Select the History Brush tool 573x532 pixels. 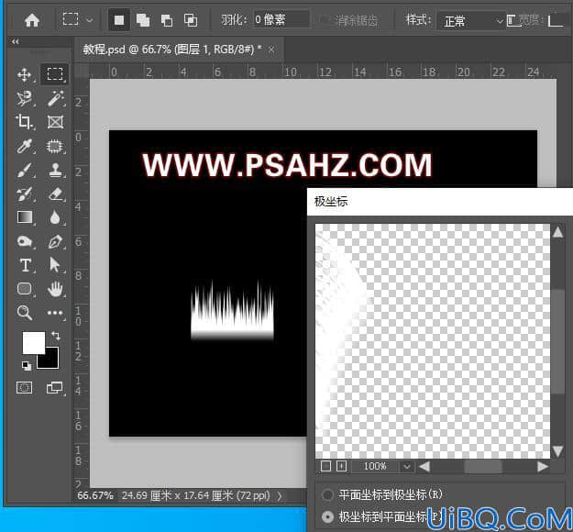(x=24, y=194)
